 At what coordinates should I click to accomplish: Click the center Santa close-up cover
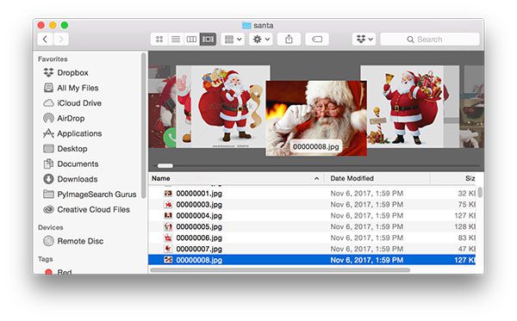tap(316, 118)
